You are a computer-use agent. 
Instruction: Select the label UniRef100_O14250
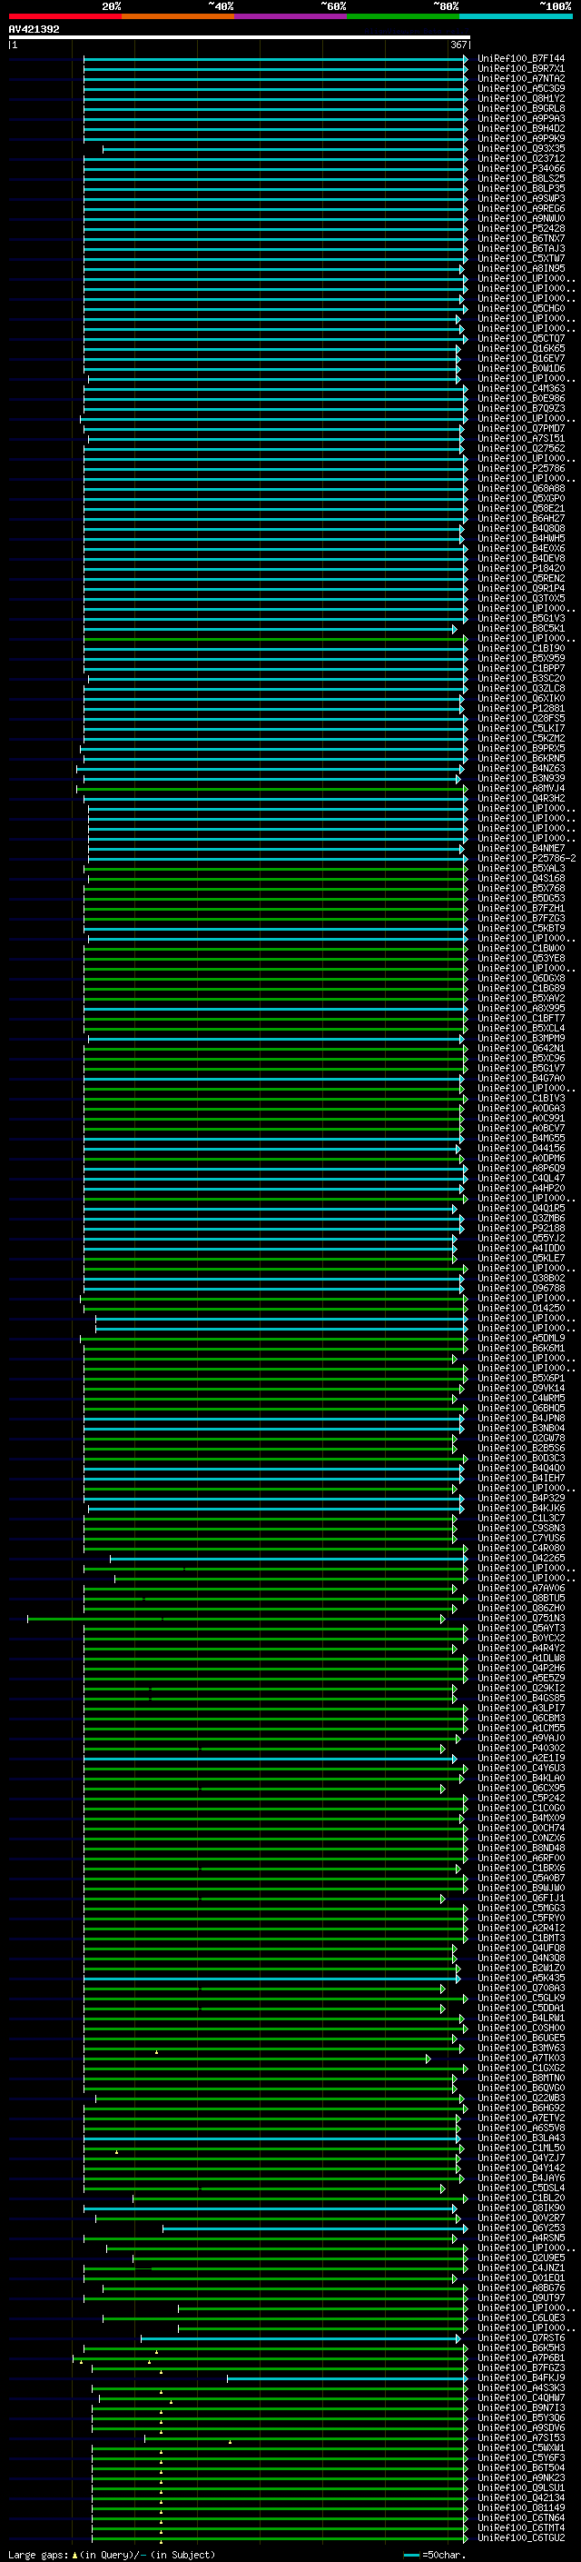(x=521, y=1308)
